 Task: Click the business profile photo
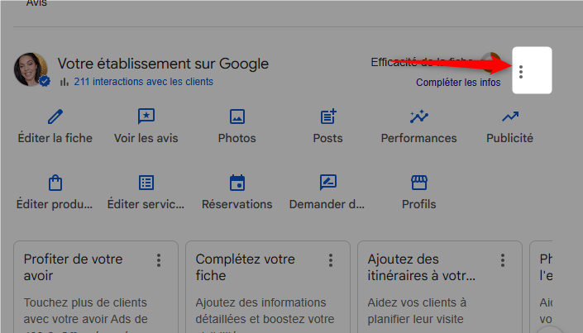(31, 69)
